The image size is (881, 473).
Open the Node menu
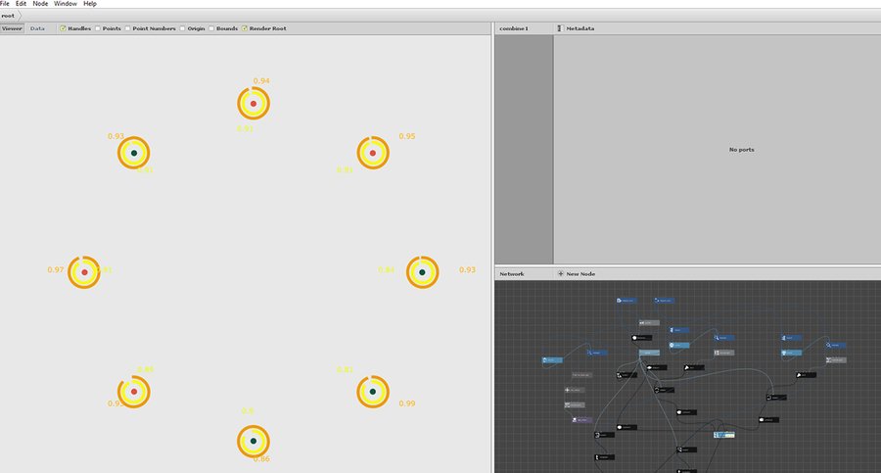click(40, 3)
